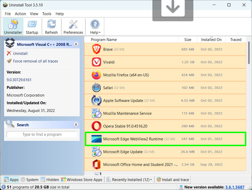This screenshot has width=252, height=190.
Task: Click the Dropbox-style box icon in details panel
Action: pyautogui.click(x=10, y=43)
